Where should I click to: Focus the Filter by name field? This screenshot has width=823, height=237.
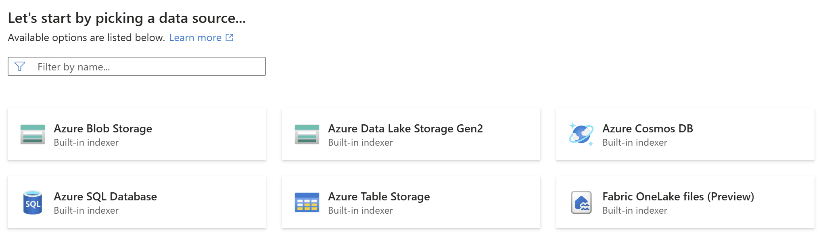(x=137, y=66)
